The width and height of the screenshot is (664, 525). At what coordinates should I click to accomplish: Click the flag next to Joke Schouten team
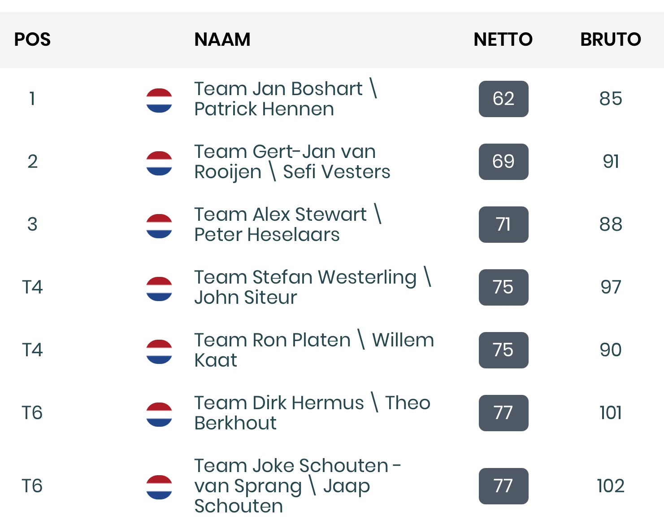(x=159, y=487)
